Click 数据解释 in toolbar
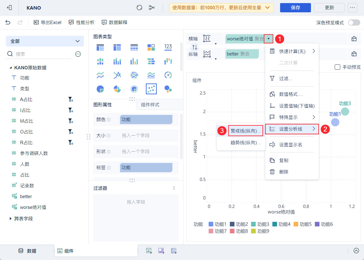 point(114,22)
